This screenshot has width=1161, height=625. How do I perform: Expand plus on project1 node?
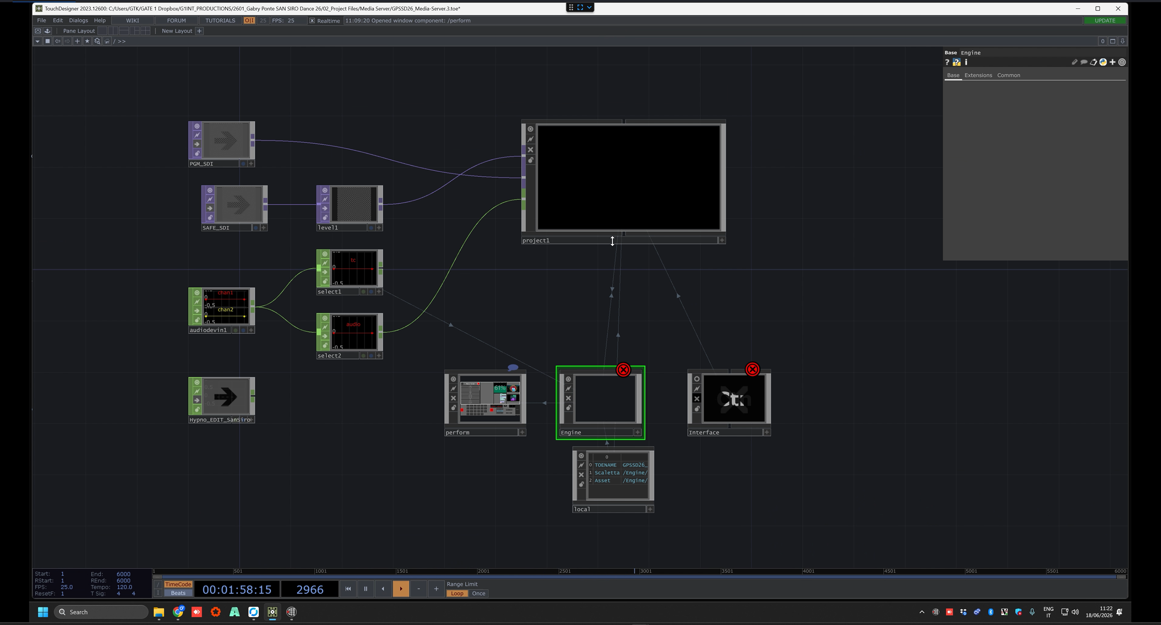721,241
